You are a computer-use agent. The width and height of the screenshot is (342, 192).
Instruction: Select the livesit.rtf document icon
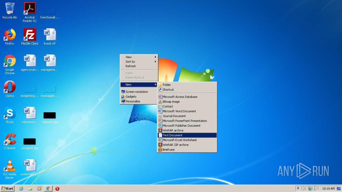pyautogui.click(x=50, y=37)
